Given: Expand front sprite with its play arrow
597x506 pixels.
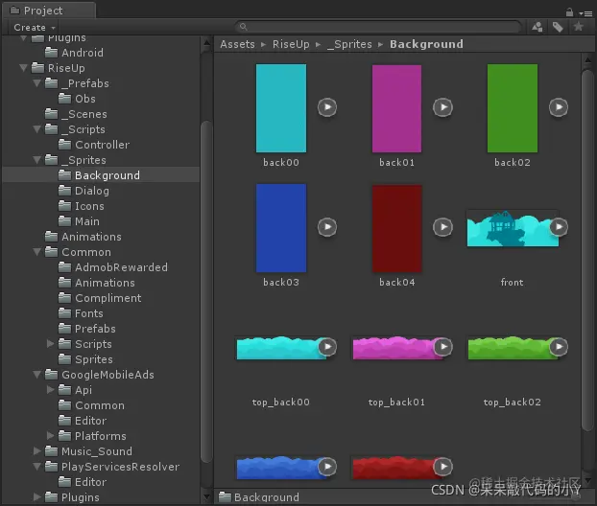Looking at the screenshot, I should (559, 227).
